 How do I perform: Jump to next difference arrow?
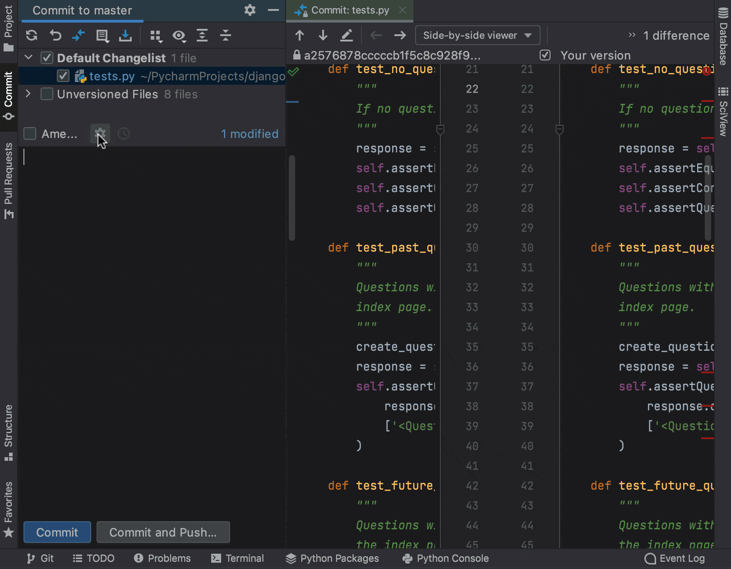click(x=323, y=36)
